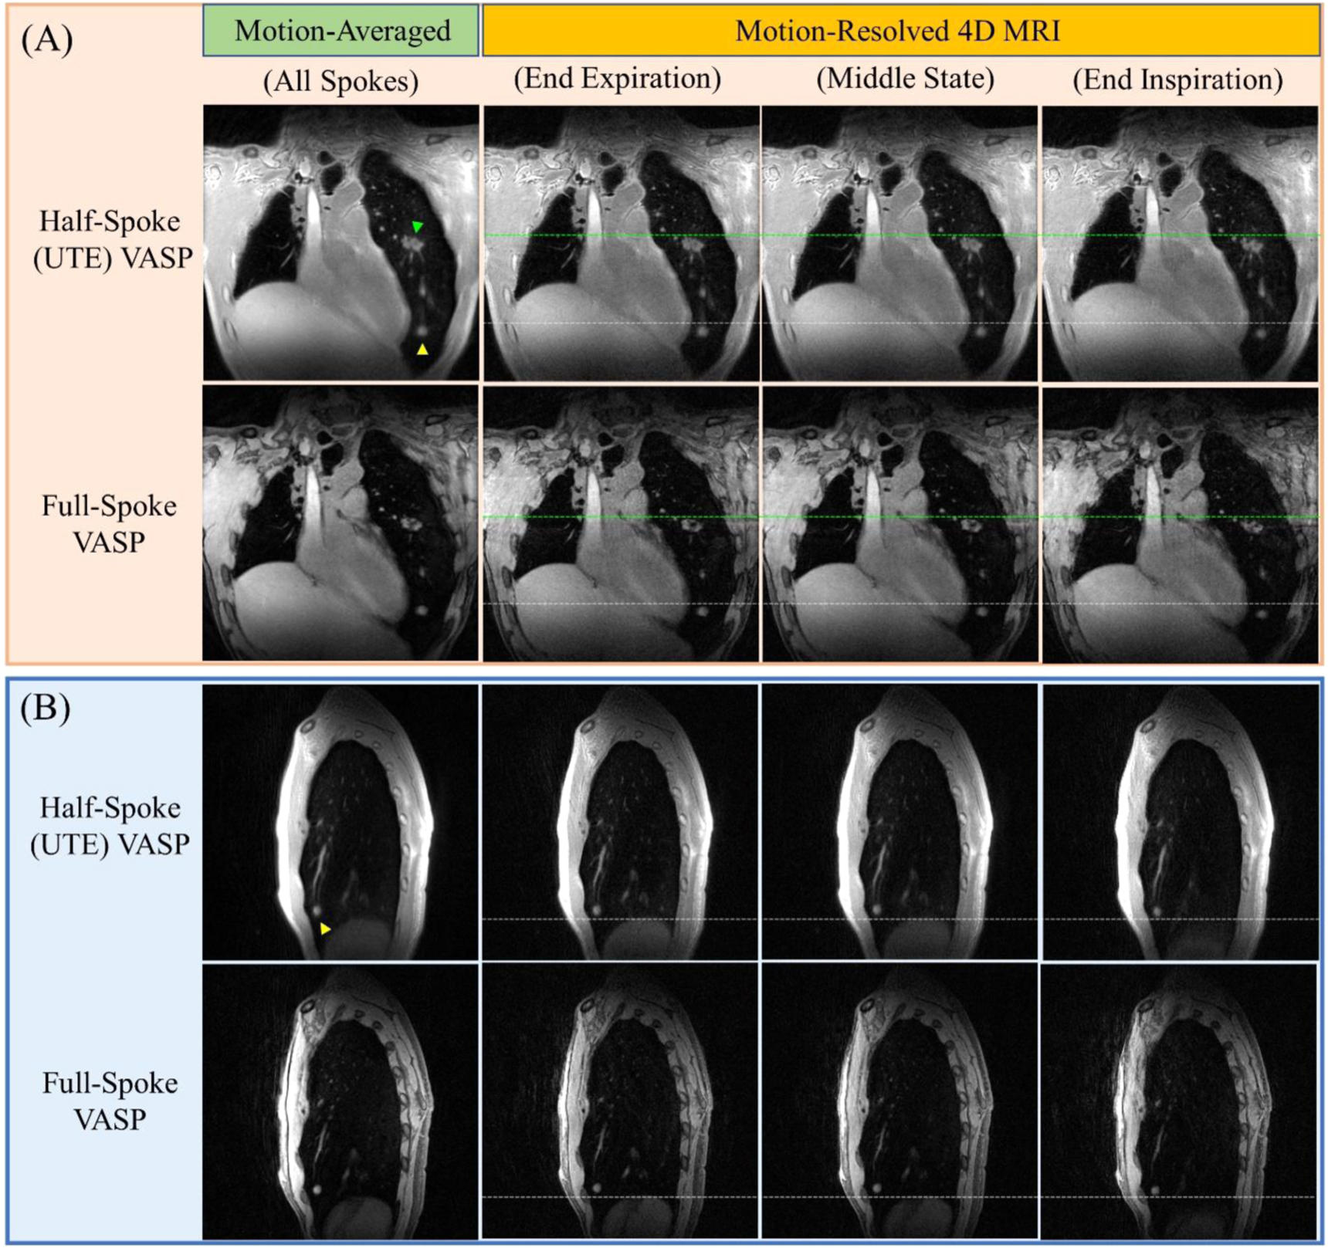The image size is (1328, 1248).
Task: Open panel A Full-Spoke All Spokes coronal image
Action: point(340,523)
